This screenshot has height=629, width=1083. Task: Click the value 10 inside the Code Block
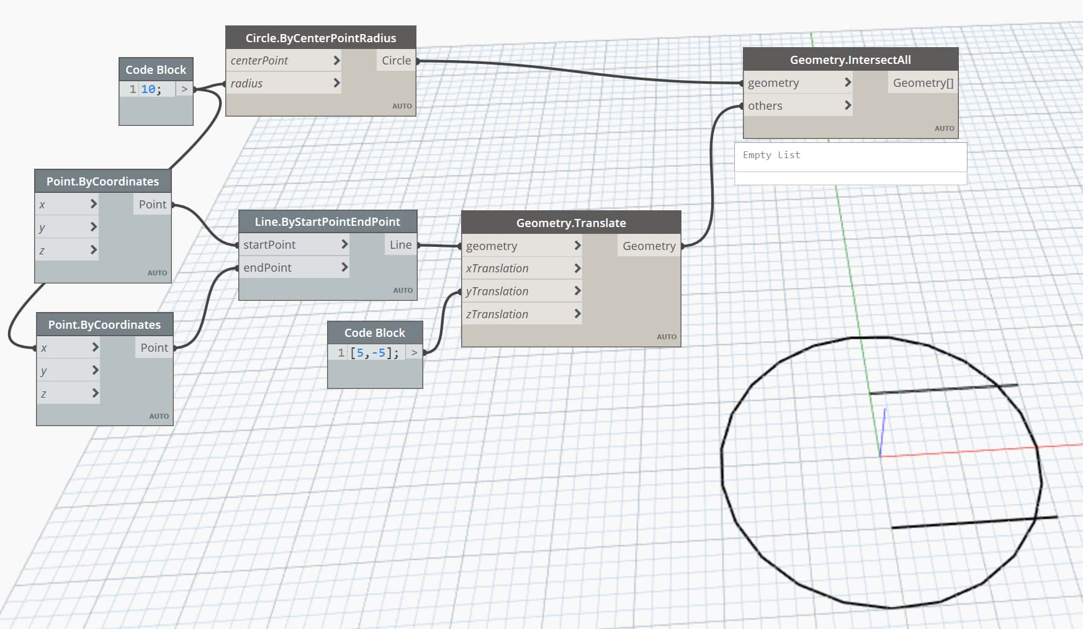[148, 89]
